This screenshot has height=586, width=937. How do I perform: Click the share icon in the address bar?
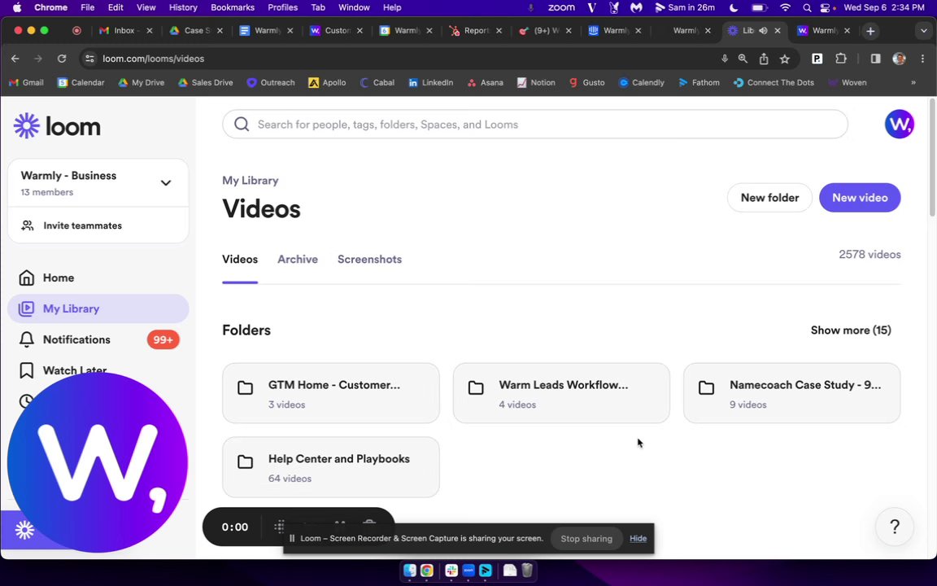(764, 59)
